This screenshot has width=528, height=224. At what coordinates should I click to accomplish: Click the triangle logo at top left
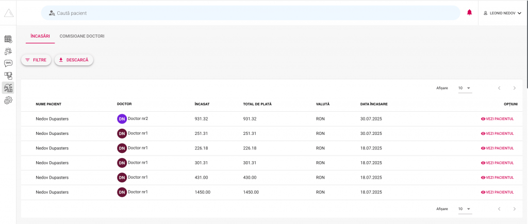pos(8,13)
